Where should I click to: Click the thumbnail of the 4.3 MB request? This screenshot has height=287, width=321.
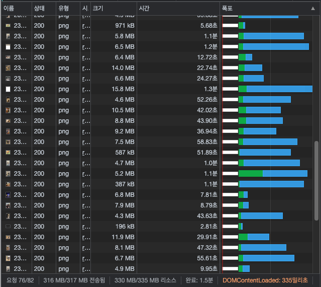click(8, 216)
